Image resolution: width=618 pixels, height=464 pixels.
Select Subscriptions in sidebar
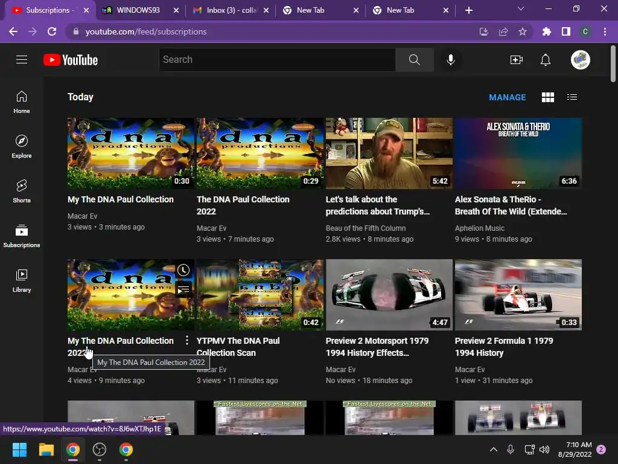22,236
